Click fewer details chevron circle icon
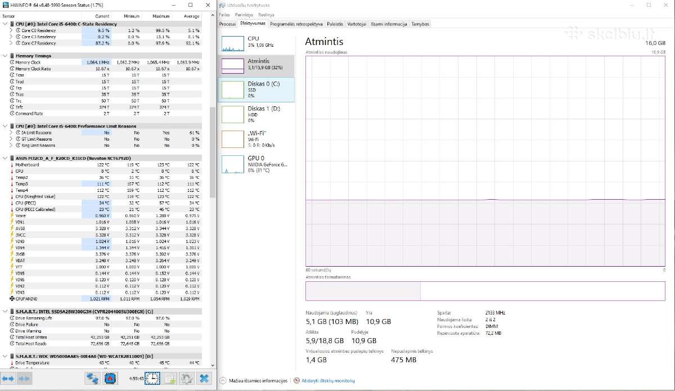 coord(223,381)
